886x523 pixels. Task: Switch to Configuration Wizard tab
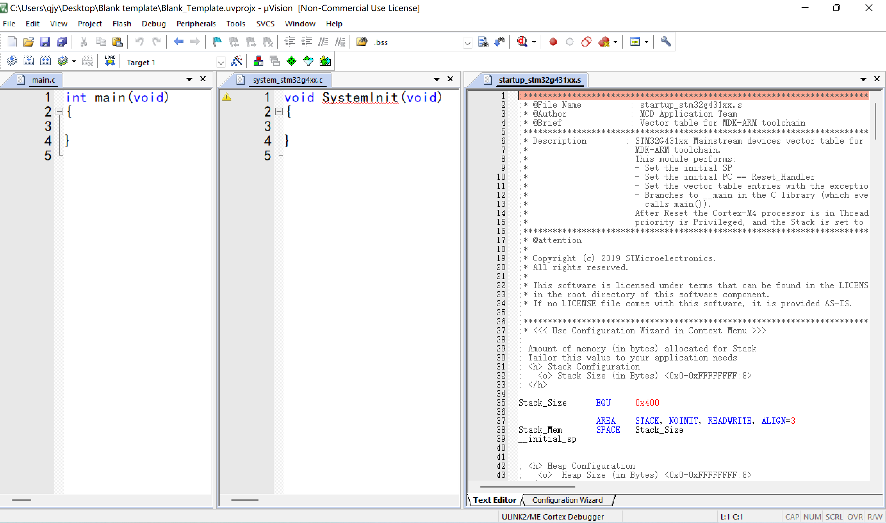[567, 500]
